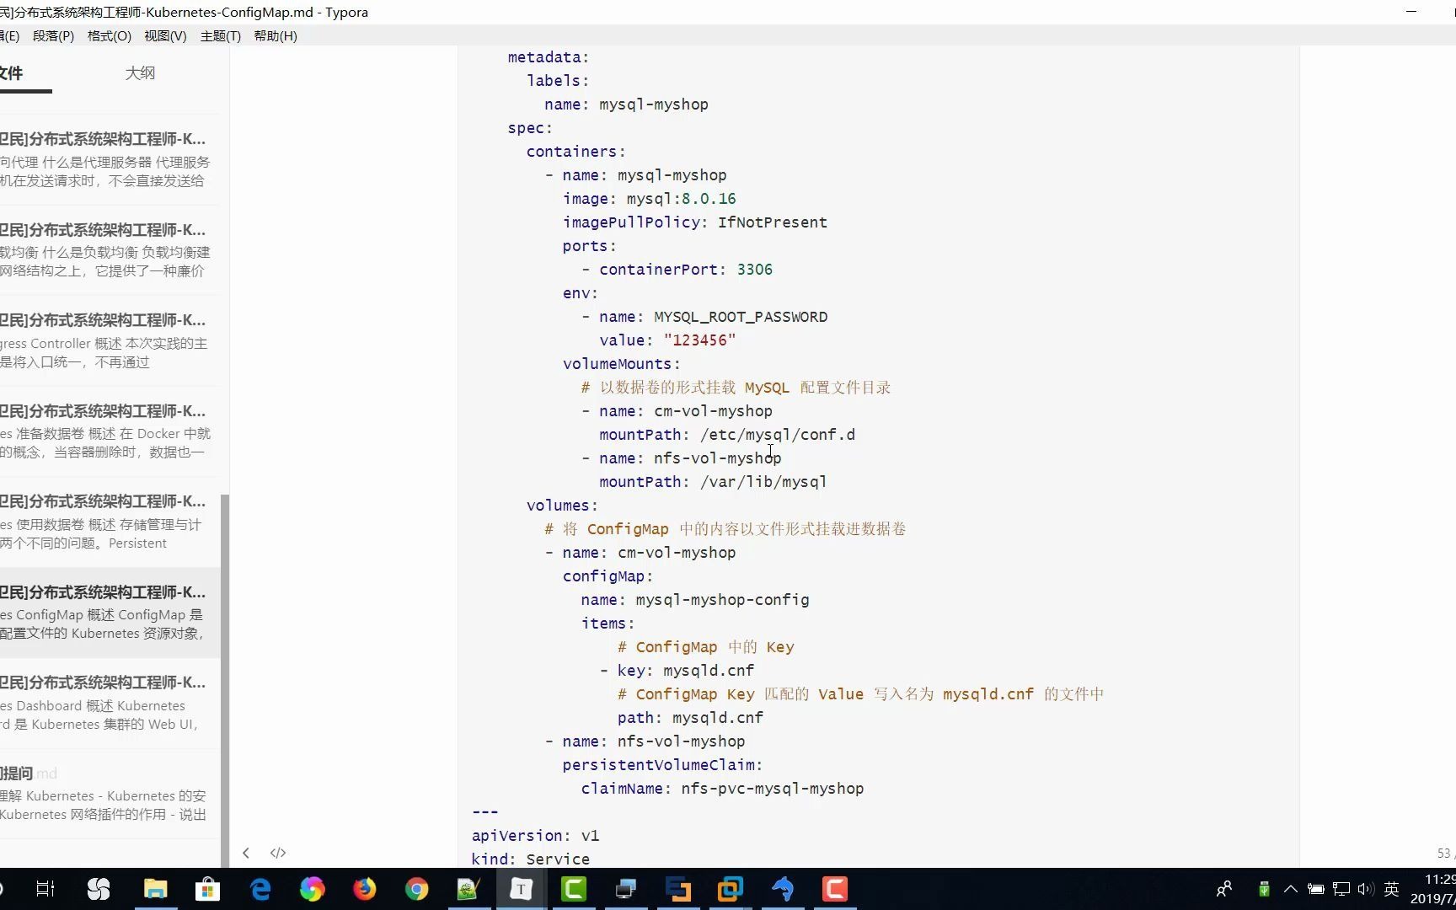
Task: Open the blue bird app on taskbar
Action: coord(783,889)
